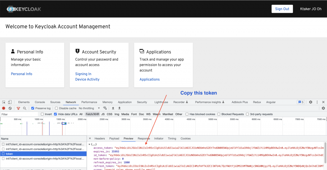The width and height of the screenshot is (327, 170).
Task: Select the token request row
Action: 43,154
